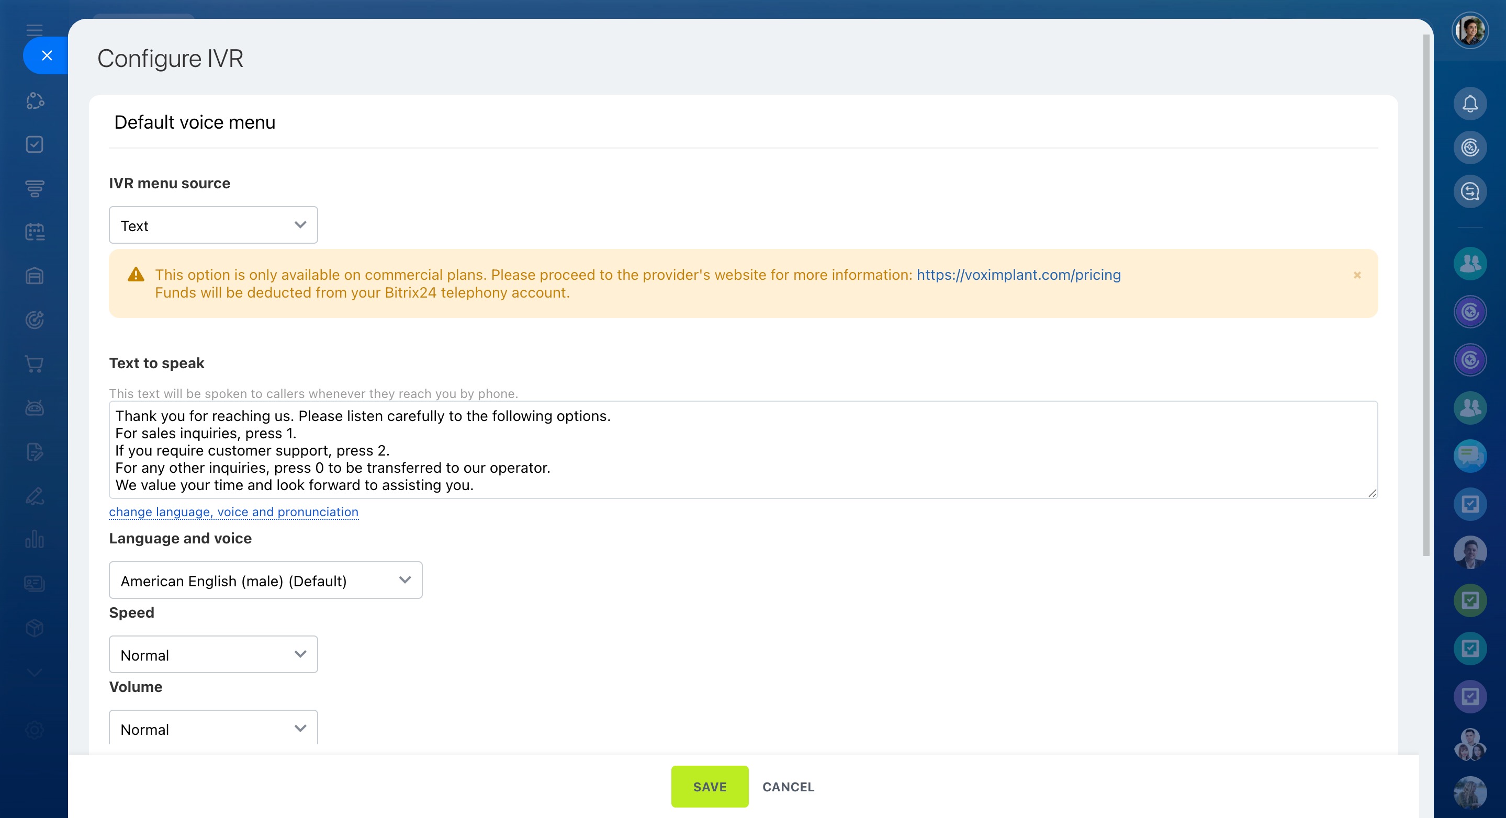The height and width of the screenshot is (818, 1506).
Task: Open the notifications bell icon
Action: pos(1470,104)
